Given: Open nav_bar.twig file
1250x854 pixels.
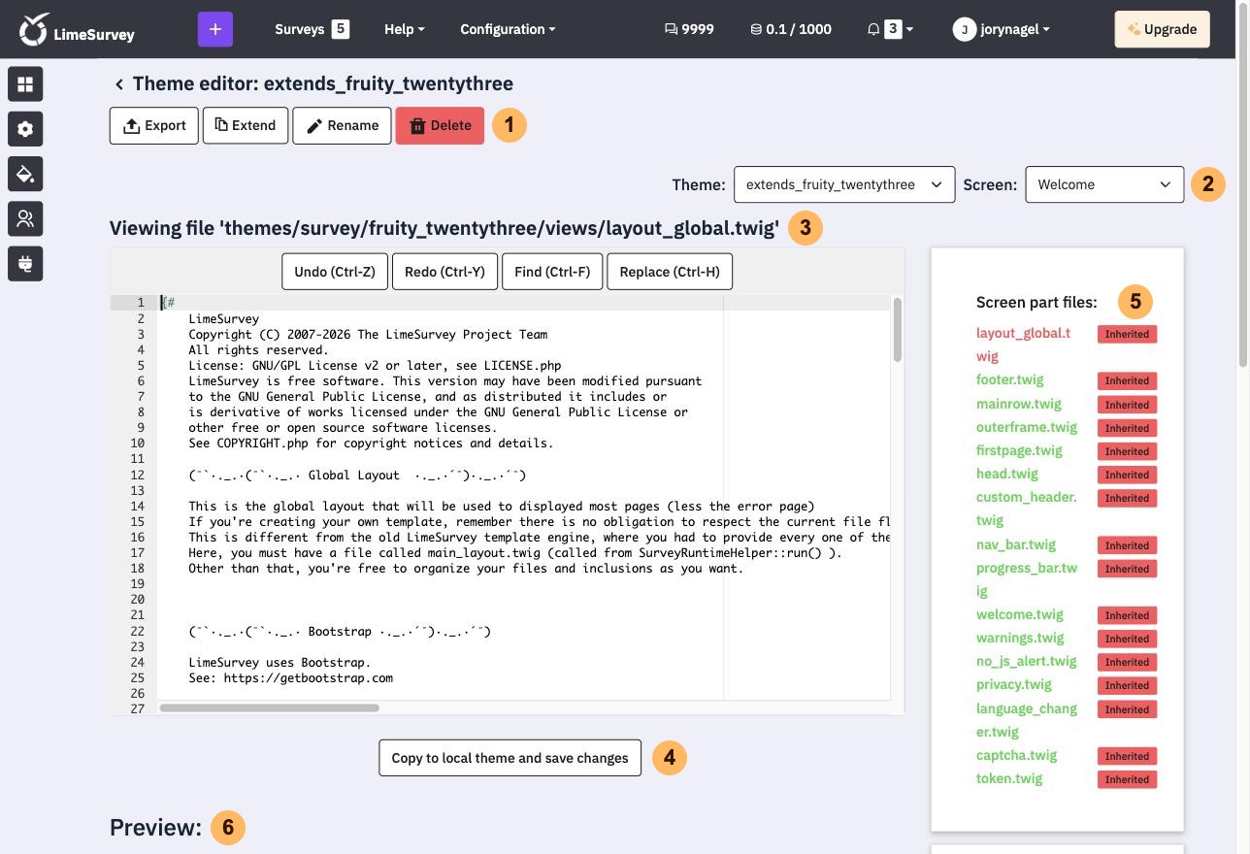Looking at the screenshot, I should (1016, 544).
